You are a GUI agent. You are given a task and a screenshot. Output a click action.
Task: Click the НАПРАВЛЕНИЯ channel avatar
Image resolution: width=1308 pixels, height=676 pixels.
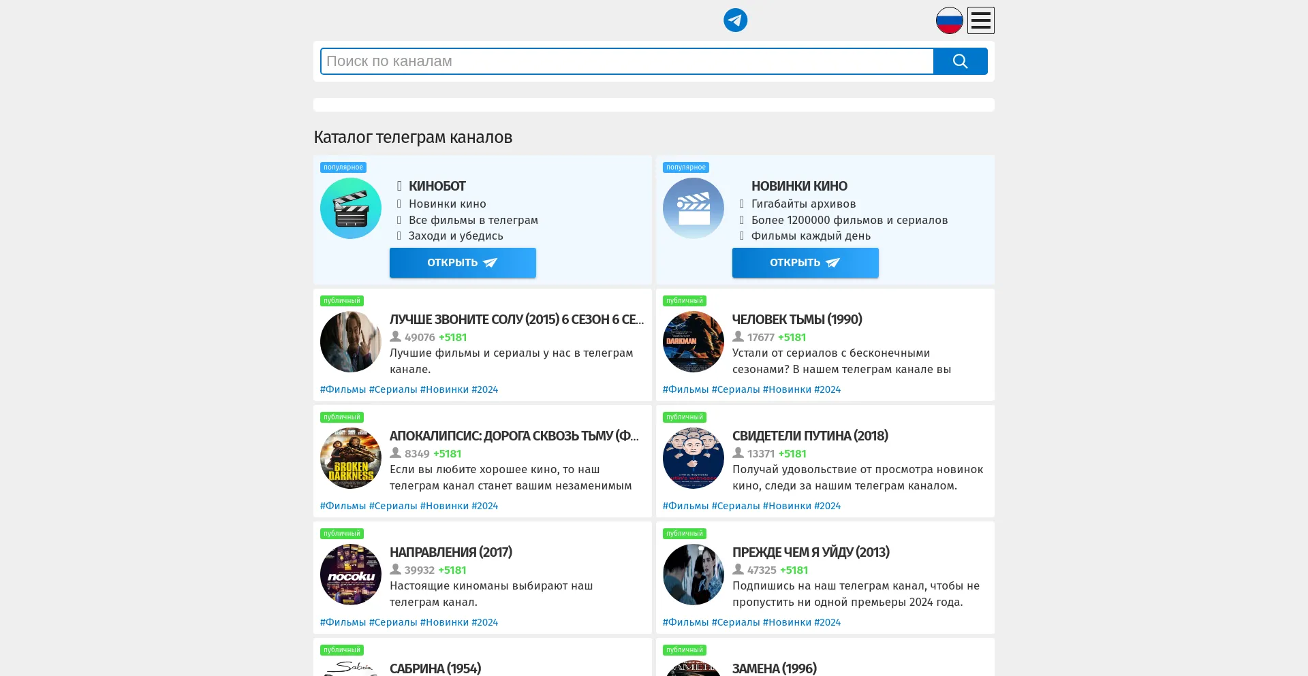click(x=351, y=575)
